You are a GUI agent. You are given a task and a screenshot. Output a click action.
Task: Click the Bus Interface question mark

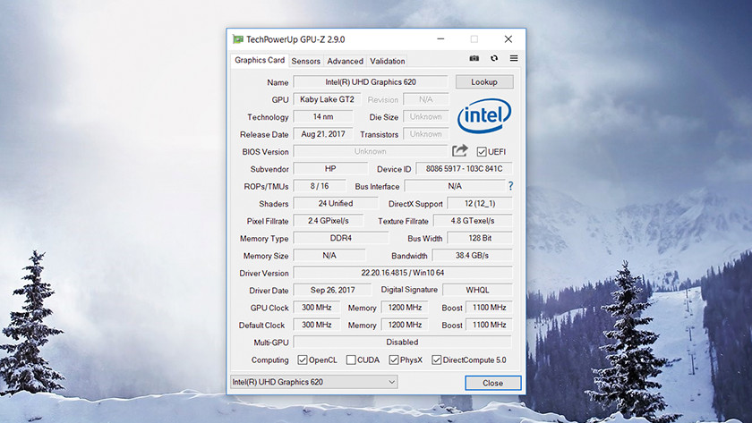[511, 186]
